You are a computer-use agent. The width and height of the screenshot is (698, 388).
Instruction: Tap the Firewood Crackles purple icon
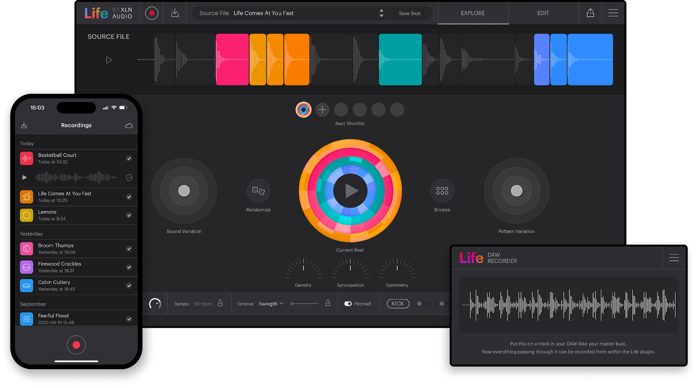[27, 267]
